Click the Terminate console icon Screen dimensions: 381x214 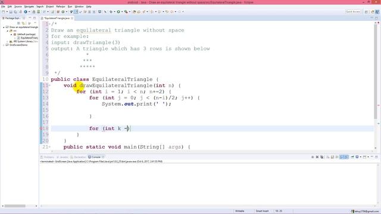(313, 157)
